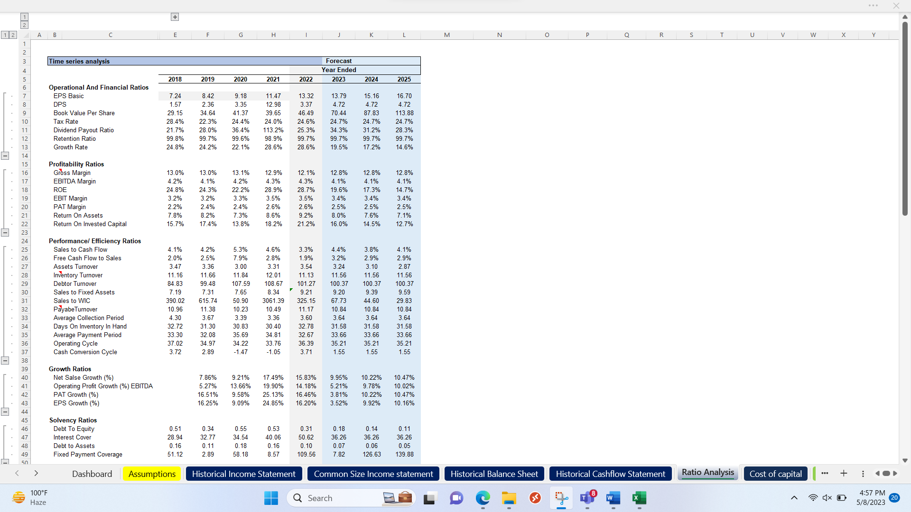Open the highlighted Assumptions sheet tab

(x=151, y=474)
